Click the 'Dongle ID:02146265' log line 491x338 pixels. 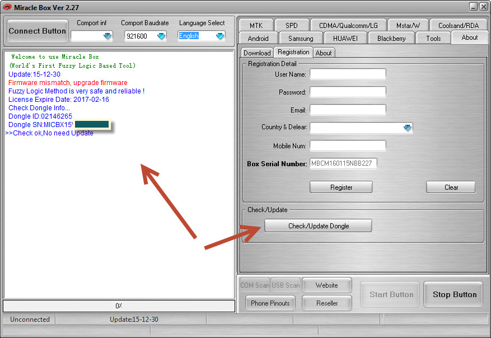40,116
